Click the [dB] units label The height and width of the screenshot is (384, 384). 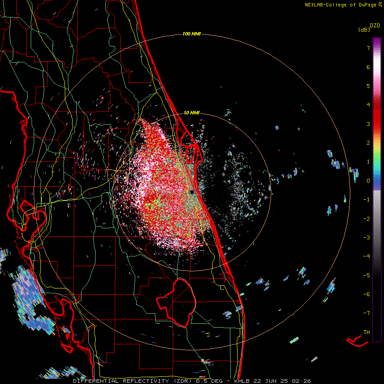pyautogui.click(x=364, y=29)
